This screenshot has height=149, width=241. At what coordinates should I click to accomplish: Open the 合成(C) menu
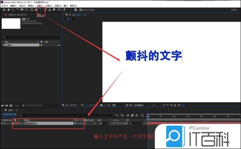[x=23, y=6]
